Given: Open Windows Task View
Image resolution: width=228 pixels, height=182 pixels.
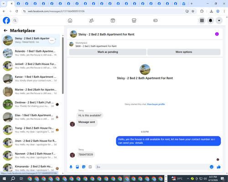Looking at the screenshot, I should click(x=21, y=178).
